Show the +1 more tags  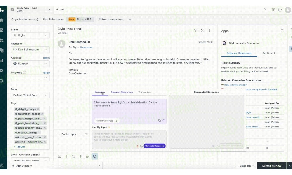click(19, 147)
